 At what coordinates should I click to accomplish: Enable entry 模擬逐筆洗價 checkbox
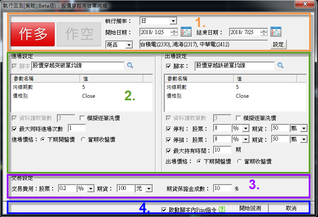pos(82,118)
